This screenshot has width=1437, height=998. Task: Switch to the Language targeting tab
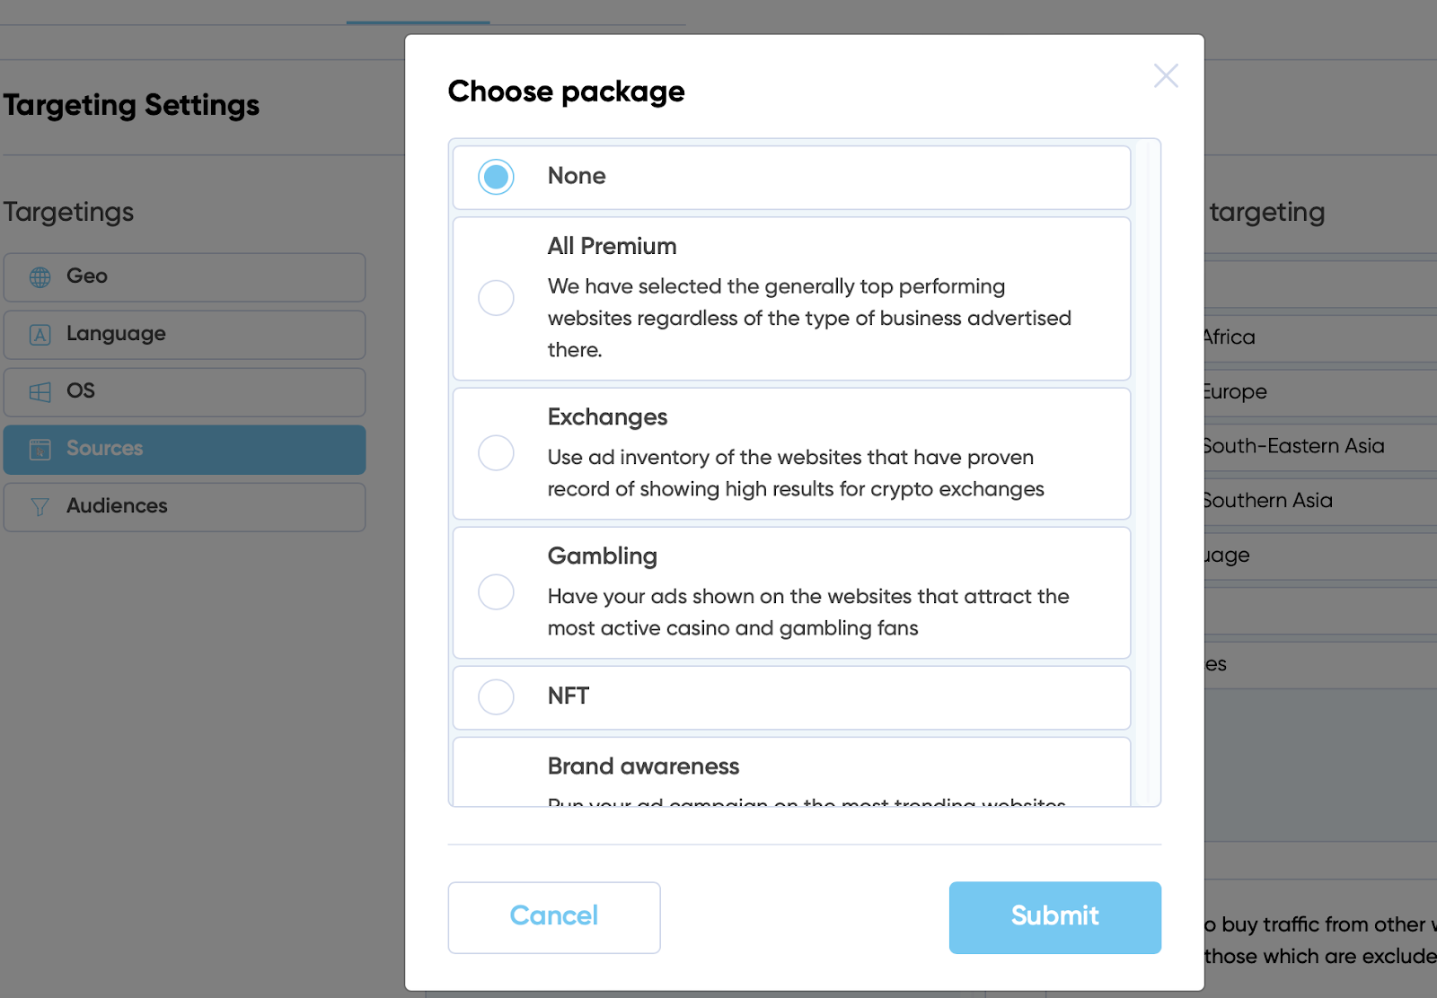[184, 335]
